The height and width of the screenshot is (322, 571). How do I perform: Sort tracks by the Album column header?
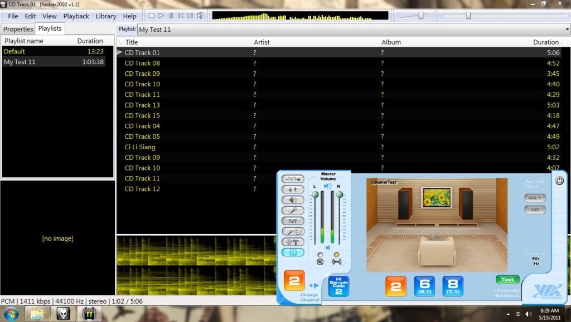tap(453, 42)
